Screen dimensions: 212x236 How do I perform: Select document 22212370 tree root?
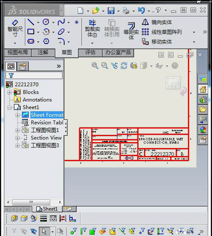[27, 85]
